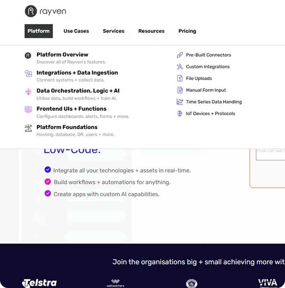
Task: Open the Manual Form Input link
Action: (206, 90)
